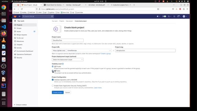Expand Select the deployment target dropdown
The width and height of the screenshot is (197, 111).
coord(68,60)
